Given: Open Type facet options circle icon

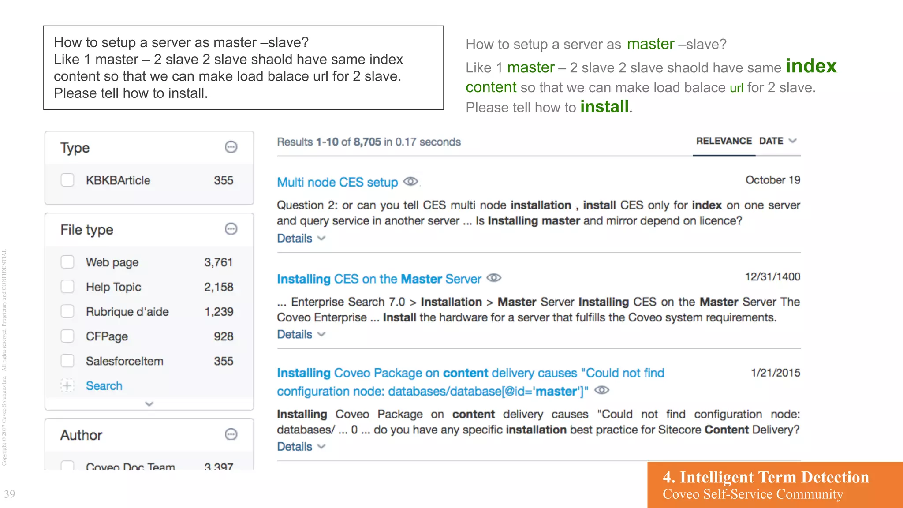Looking at the screenshot, I should click(231, 147).
